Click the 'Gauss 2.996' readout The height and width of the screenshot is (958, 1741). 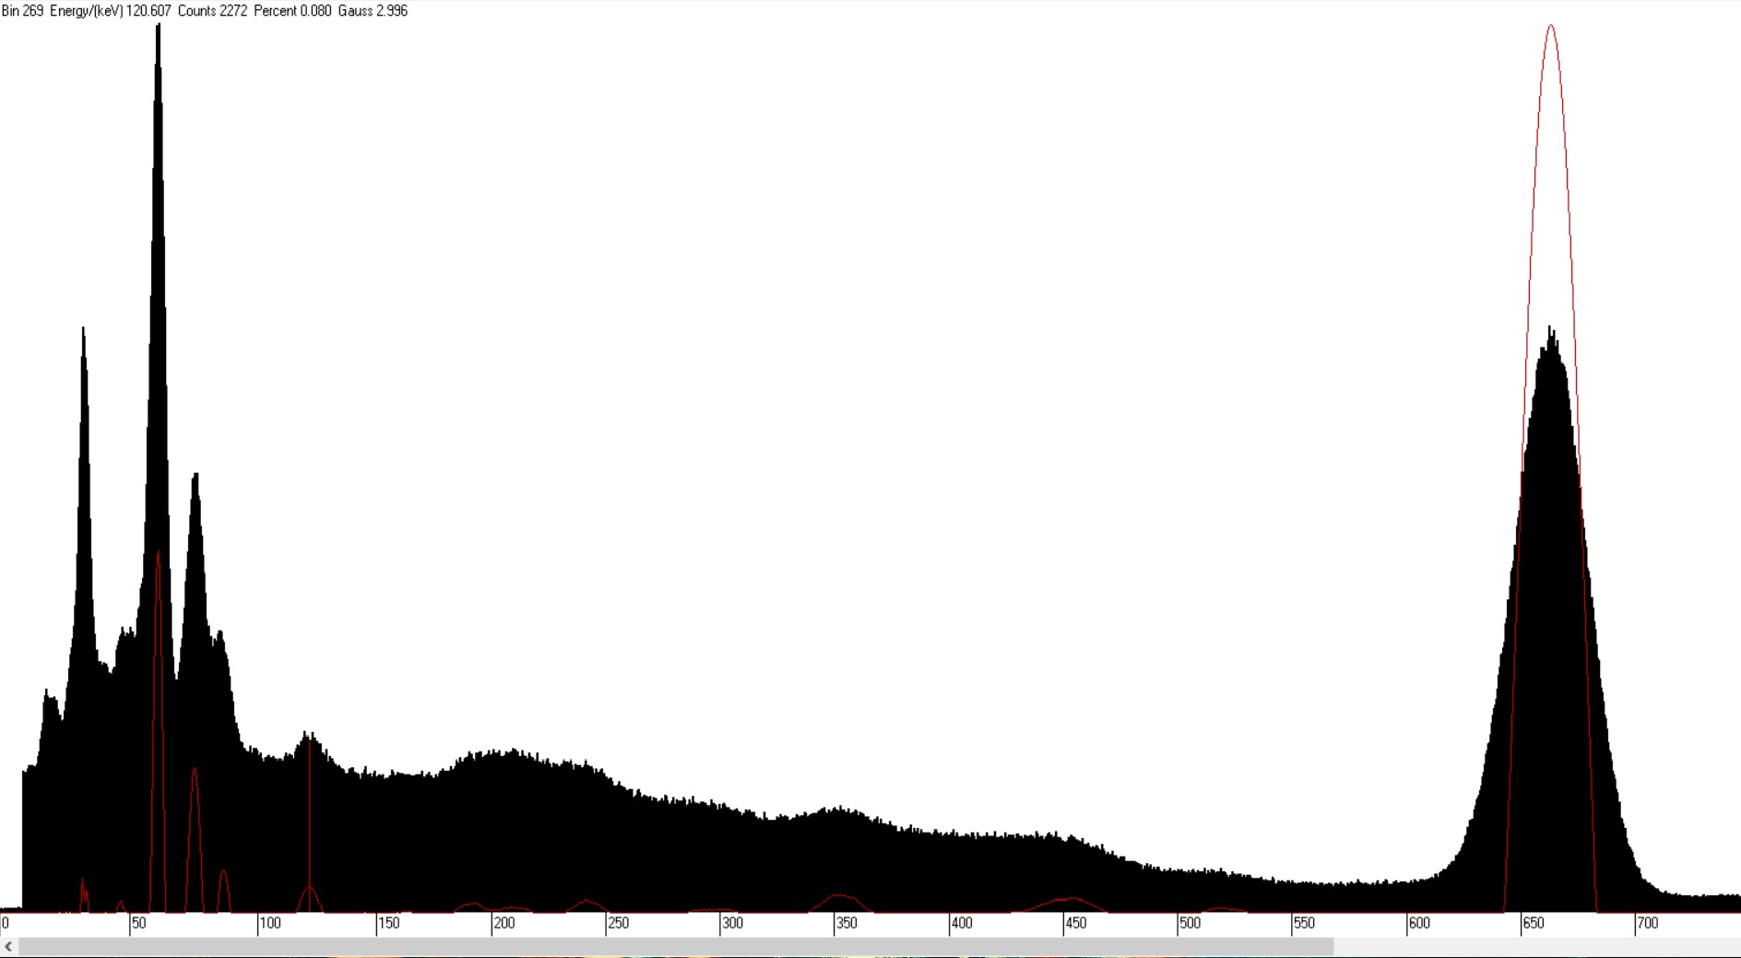[x=373, y=11]
